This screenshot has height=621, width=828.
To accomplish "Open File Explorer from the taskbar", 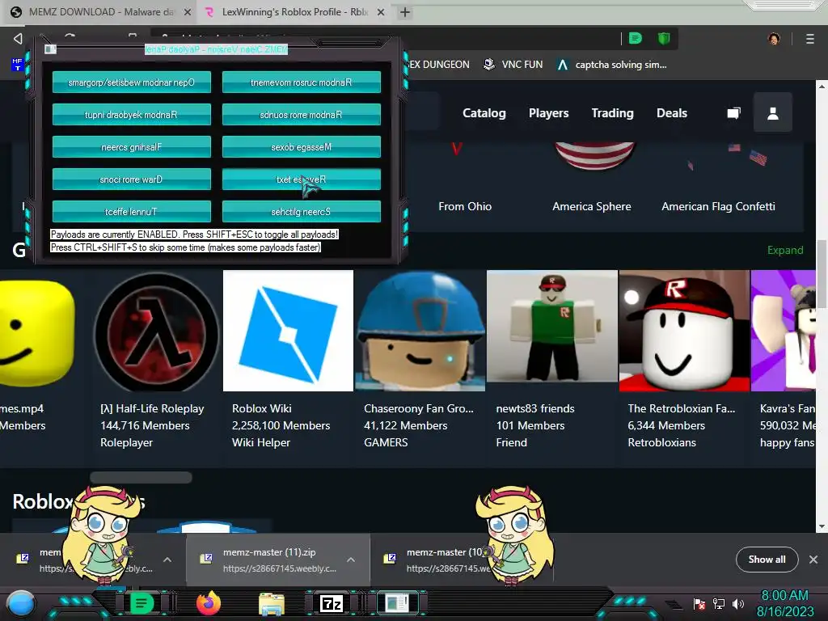I will [272, 604].
